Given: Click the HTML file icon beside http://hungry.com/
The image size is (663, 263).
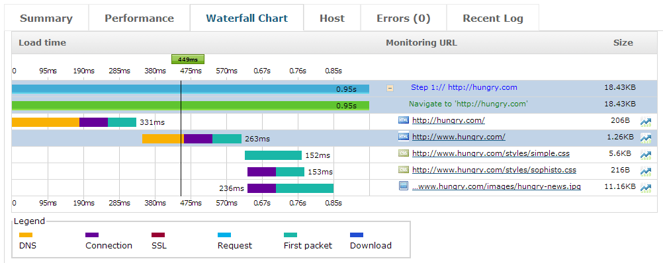Looking at the screenshot, I should coord(404,120).
